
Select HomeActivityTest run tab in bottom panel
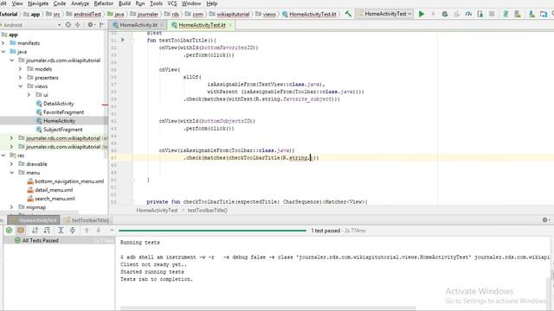(x=34, y=220)
